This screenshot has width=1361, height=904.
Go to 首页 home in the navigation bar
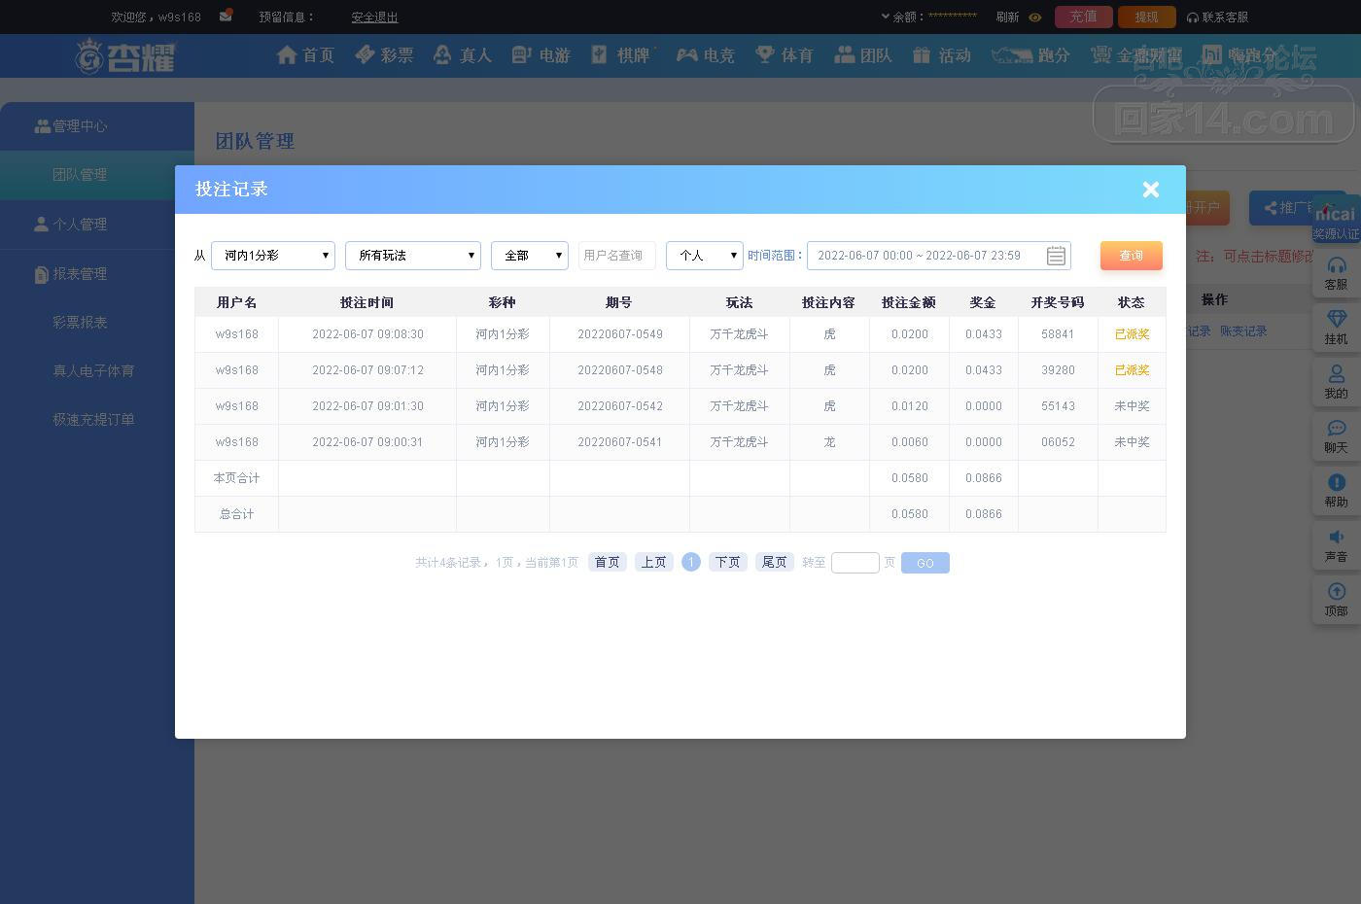point(305,55)
